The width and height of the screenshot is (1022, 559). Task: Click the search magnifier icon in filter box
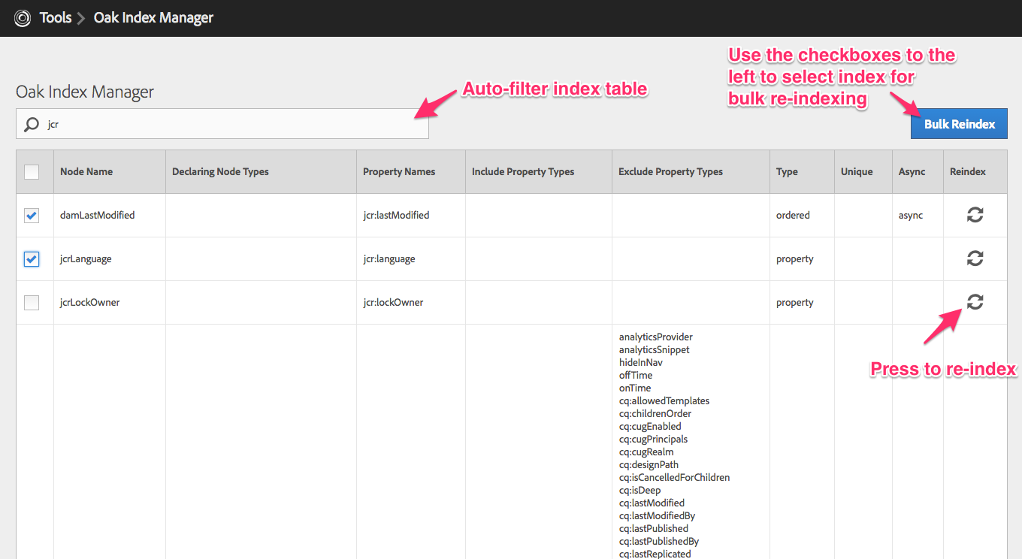click(x=32, y=124)
